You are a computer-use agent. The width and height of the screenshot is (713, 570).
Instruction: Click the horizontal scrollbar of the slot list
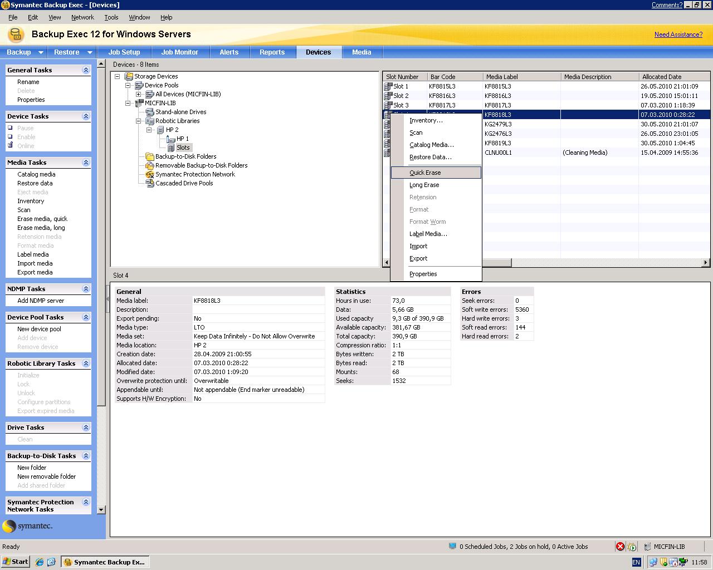click(607, 262)
